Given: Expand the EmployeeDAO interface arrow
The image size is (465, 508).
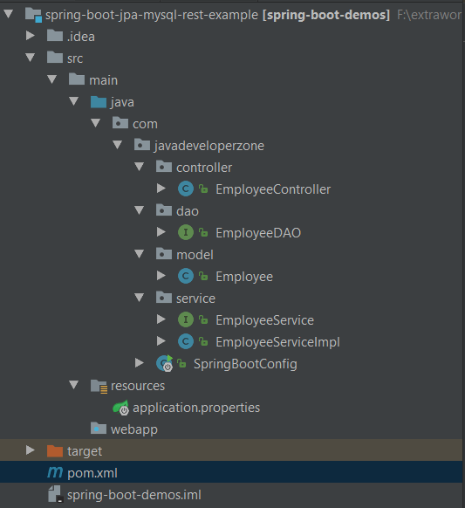Looking at the screenshot, I should pos(161,232).
